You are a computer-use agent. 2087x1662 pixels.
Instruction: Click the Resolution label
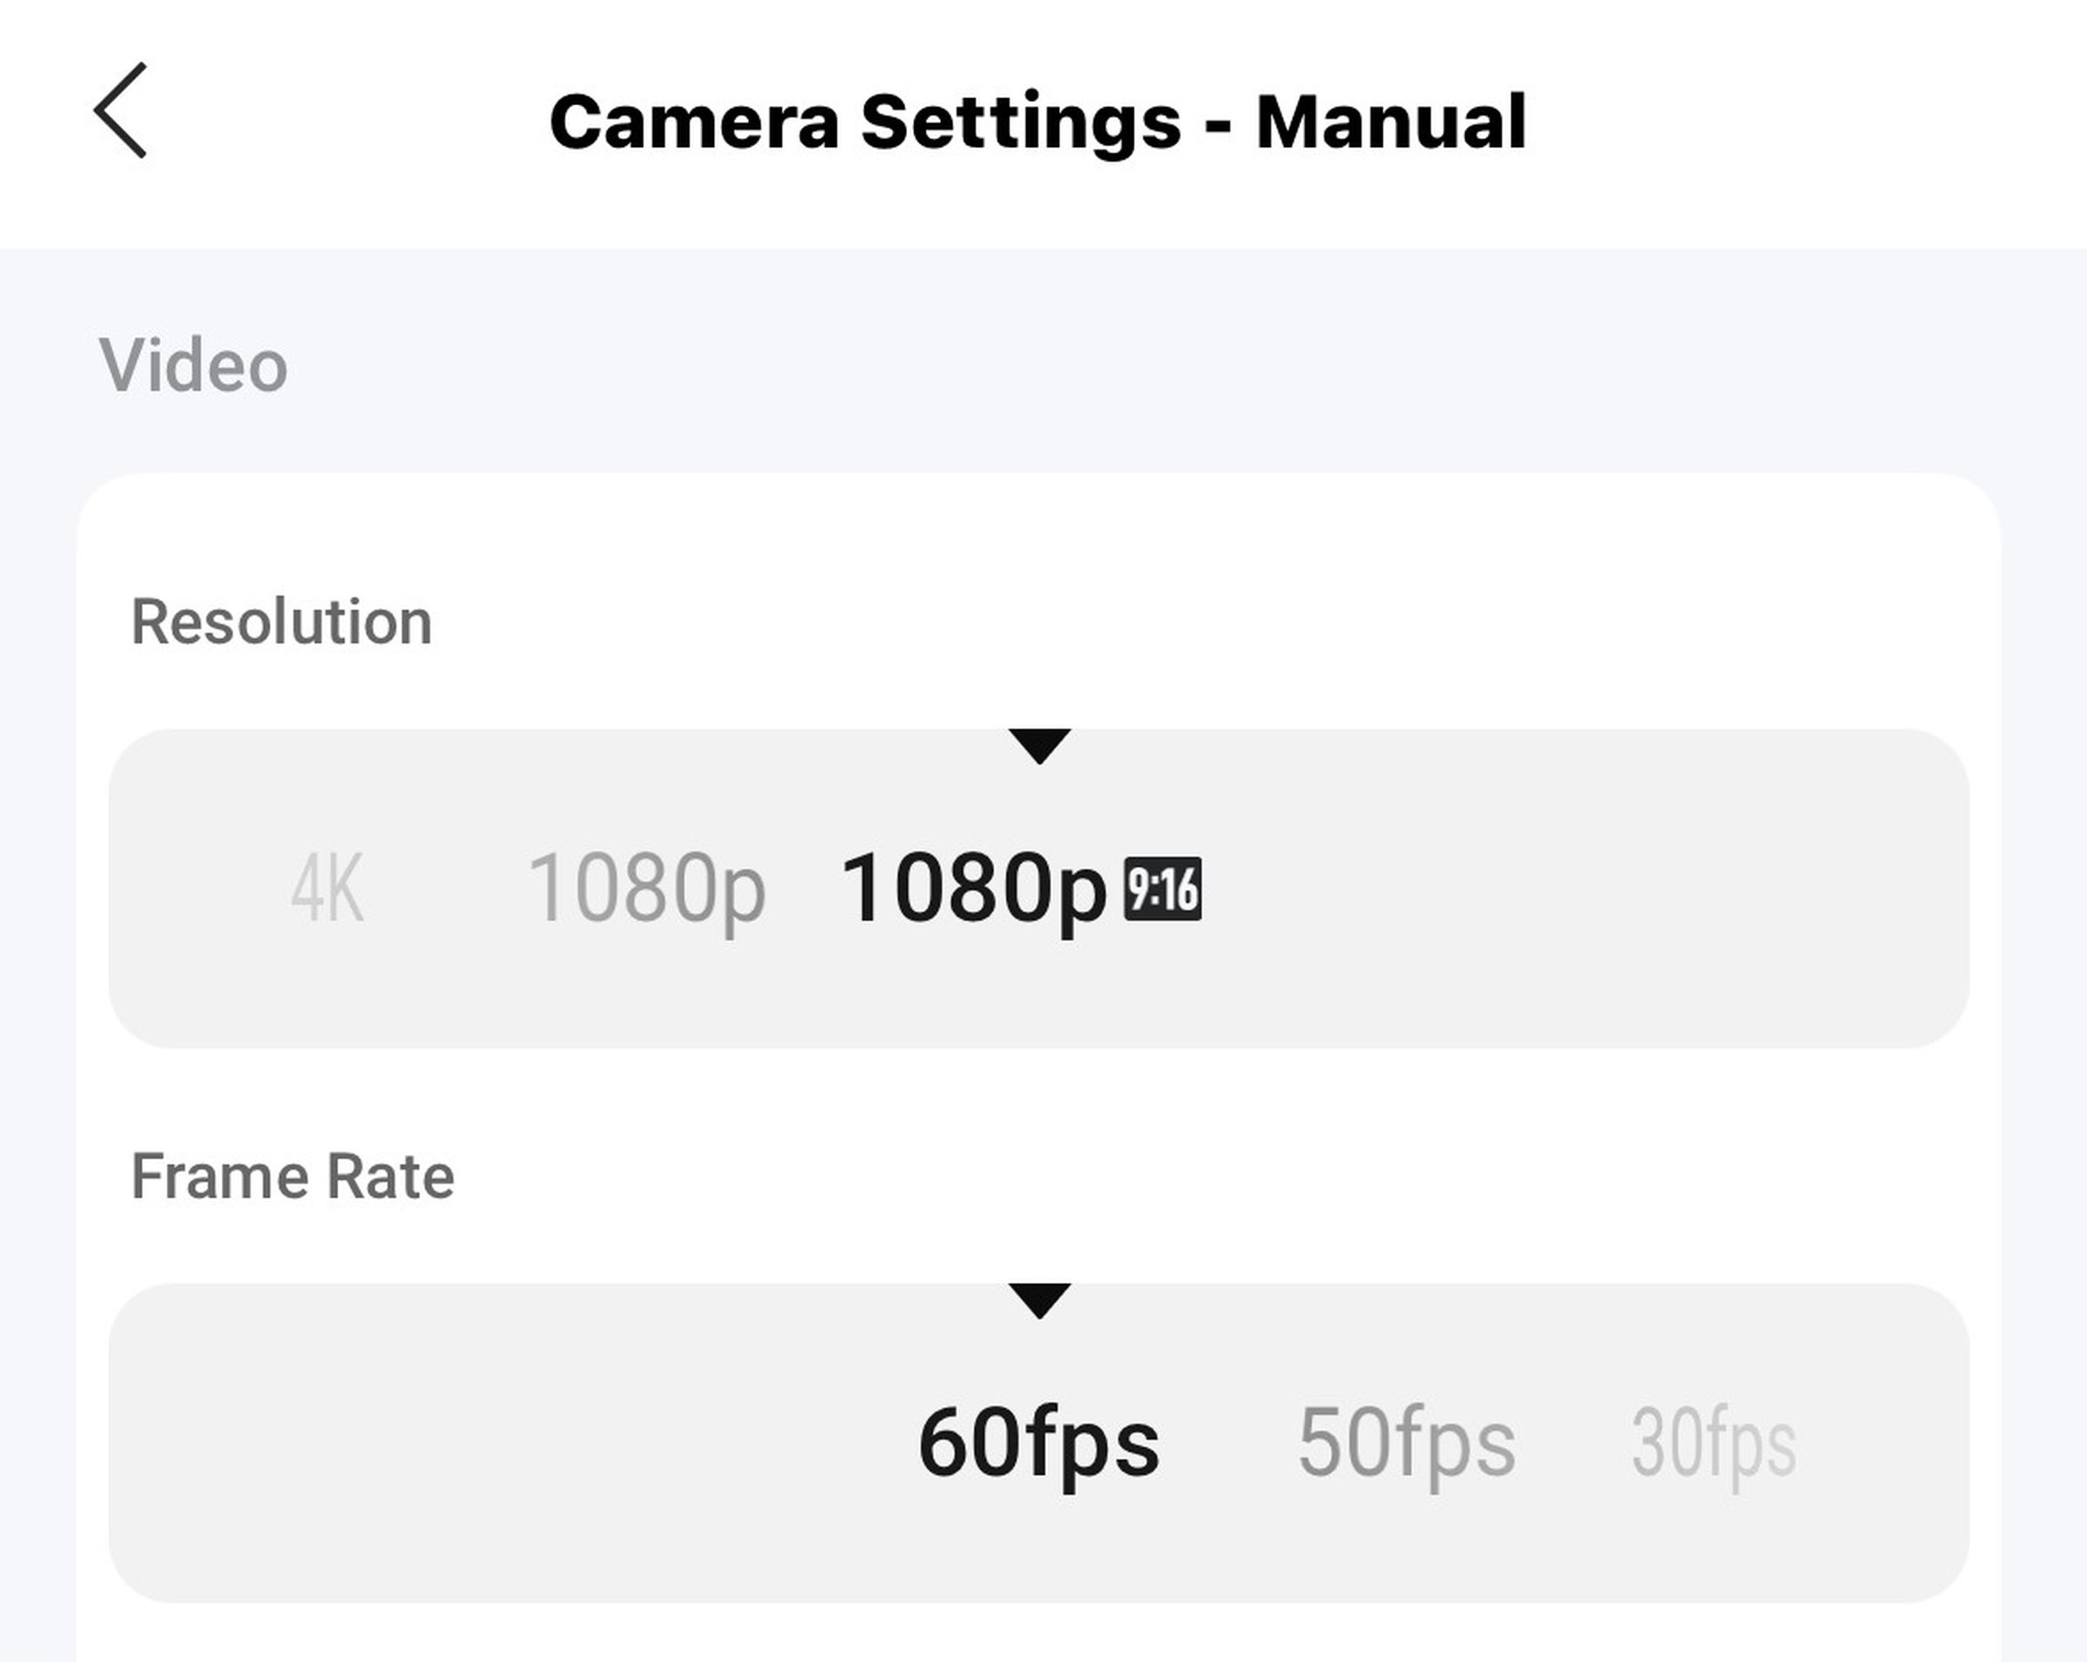pyautogui.click(x=282, y=622)
